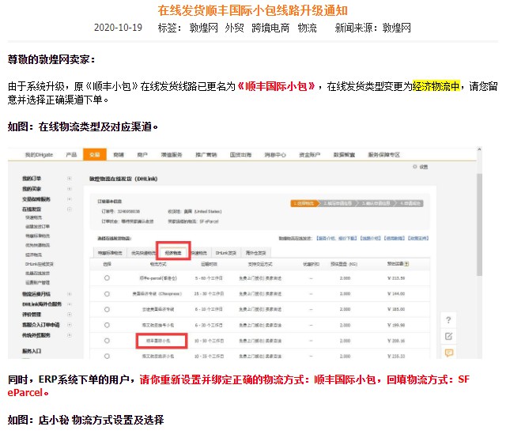Open 推广营销 in the navigation bar
The width and height of the screenshot is (510, 434).
coord(206,155)
